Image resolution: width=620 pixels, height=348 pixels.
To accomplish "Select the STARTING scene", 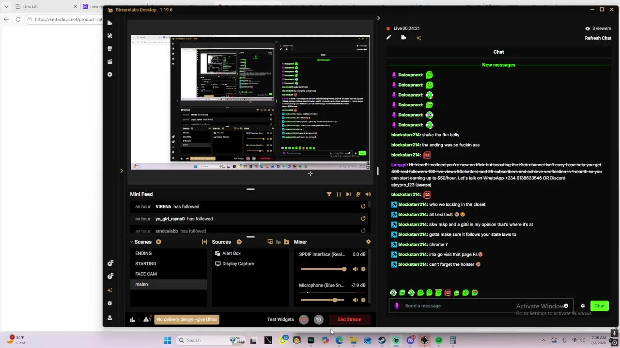I will click(169, 264).
